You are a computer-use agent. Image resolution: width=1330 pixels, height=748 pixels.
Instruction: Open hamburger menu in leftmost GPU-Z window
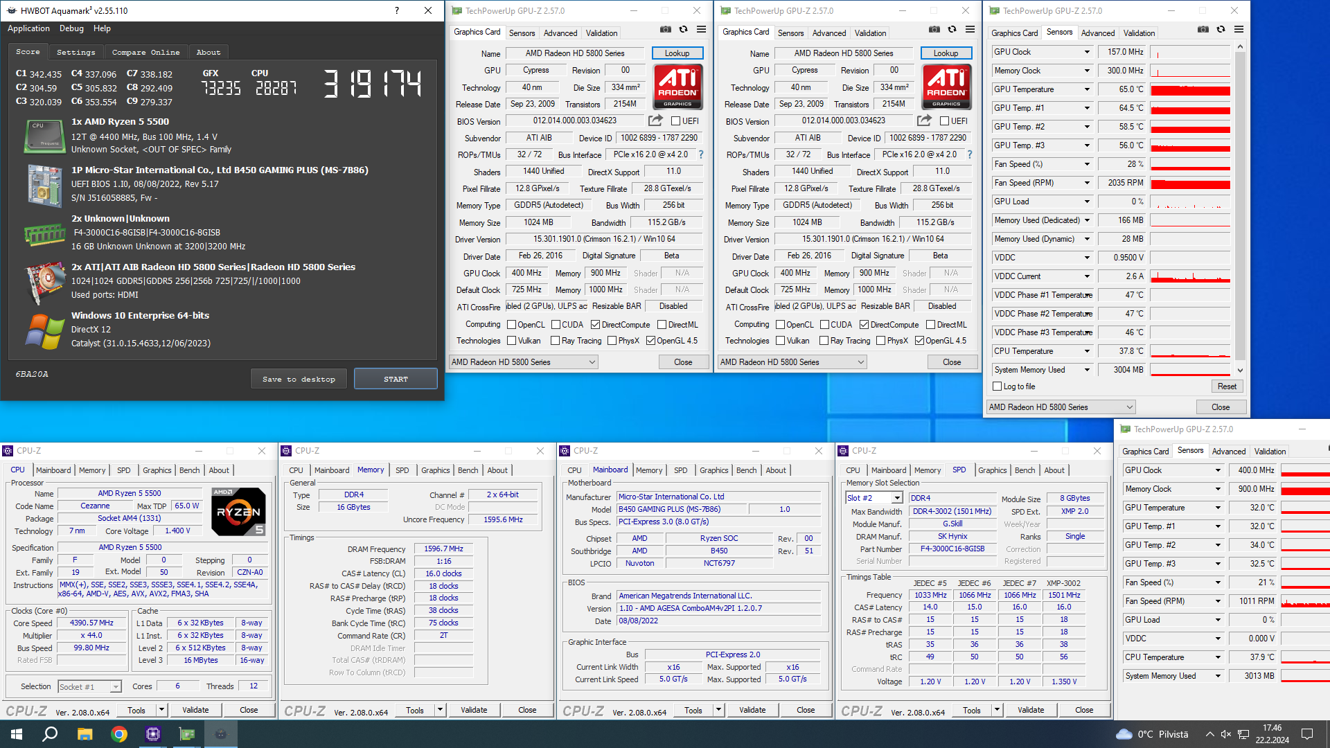tap(701, 30)
